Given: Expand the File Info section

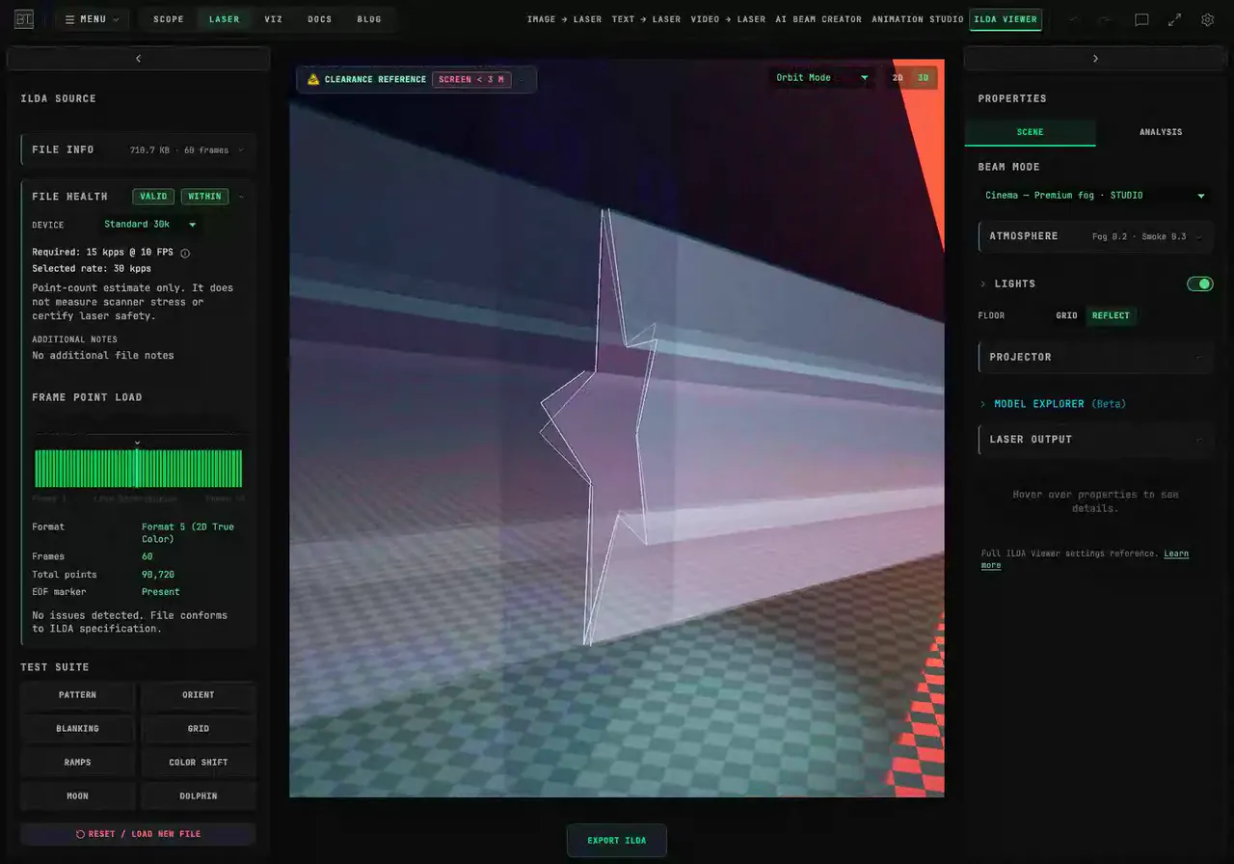Looking at the screenshot, I should click(x=138, y=149).
